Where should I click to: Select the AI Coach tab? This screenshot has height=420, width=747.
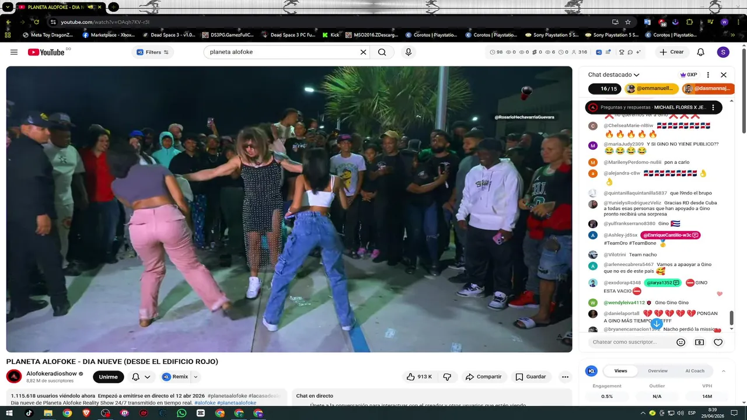(694, 371)
